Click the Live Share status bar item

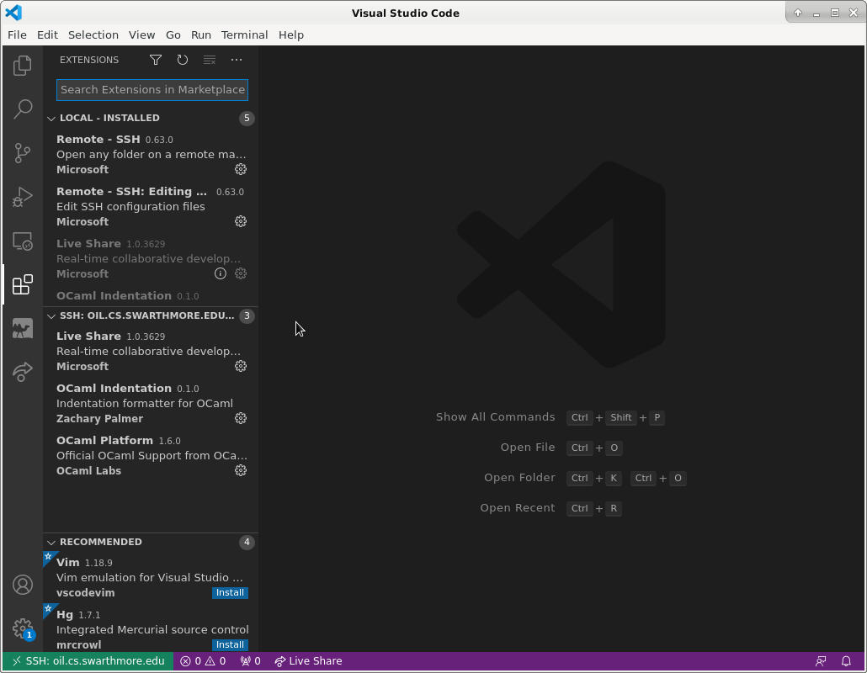coord(308,661)
